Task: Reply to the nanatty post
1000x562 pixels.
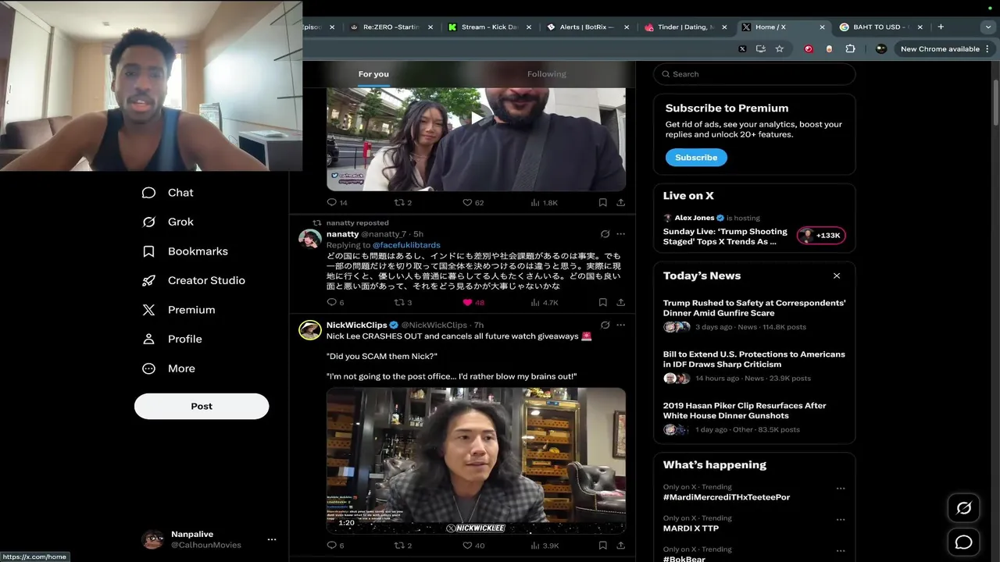Action: 335,302
